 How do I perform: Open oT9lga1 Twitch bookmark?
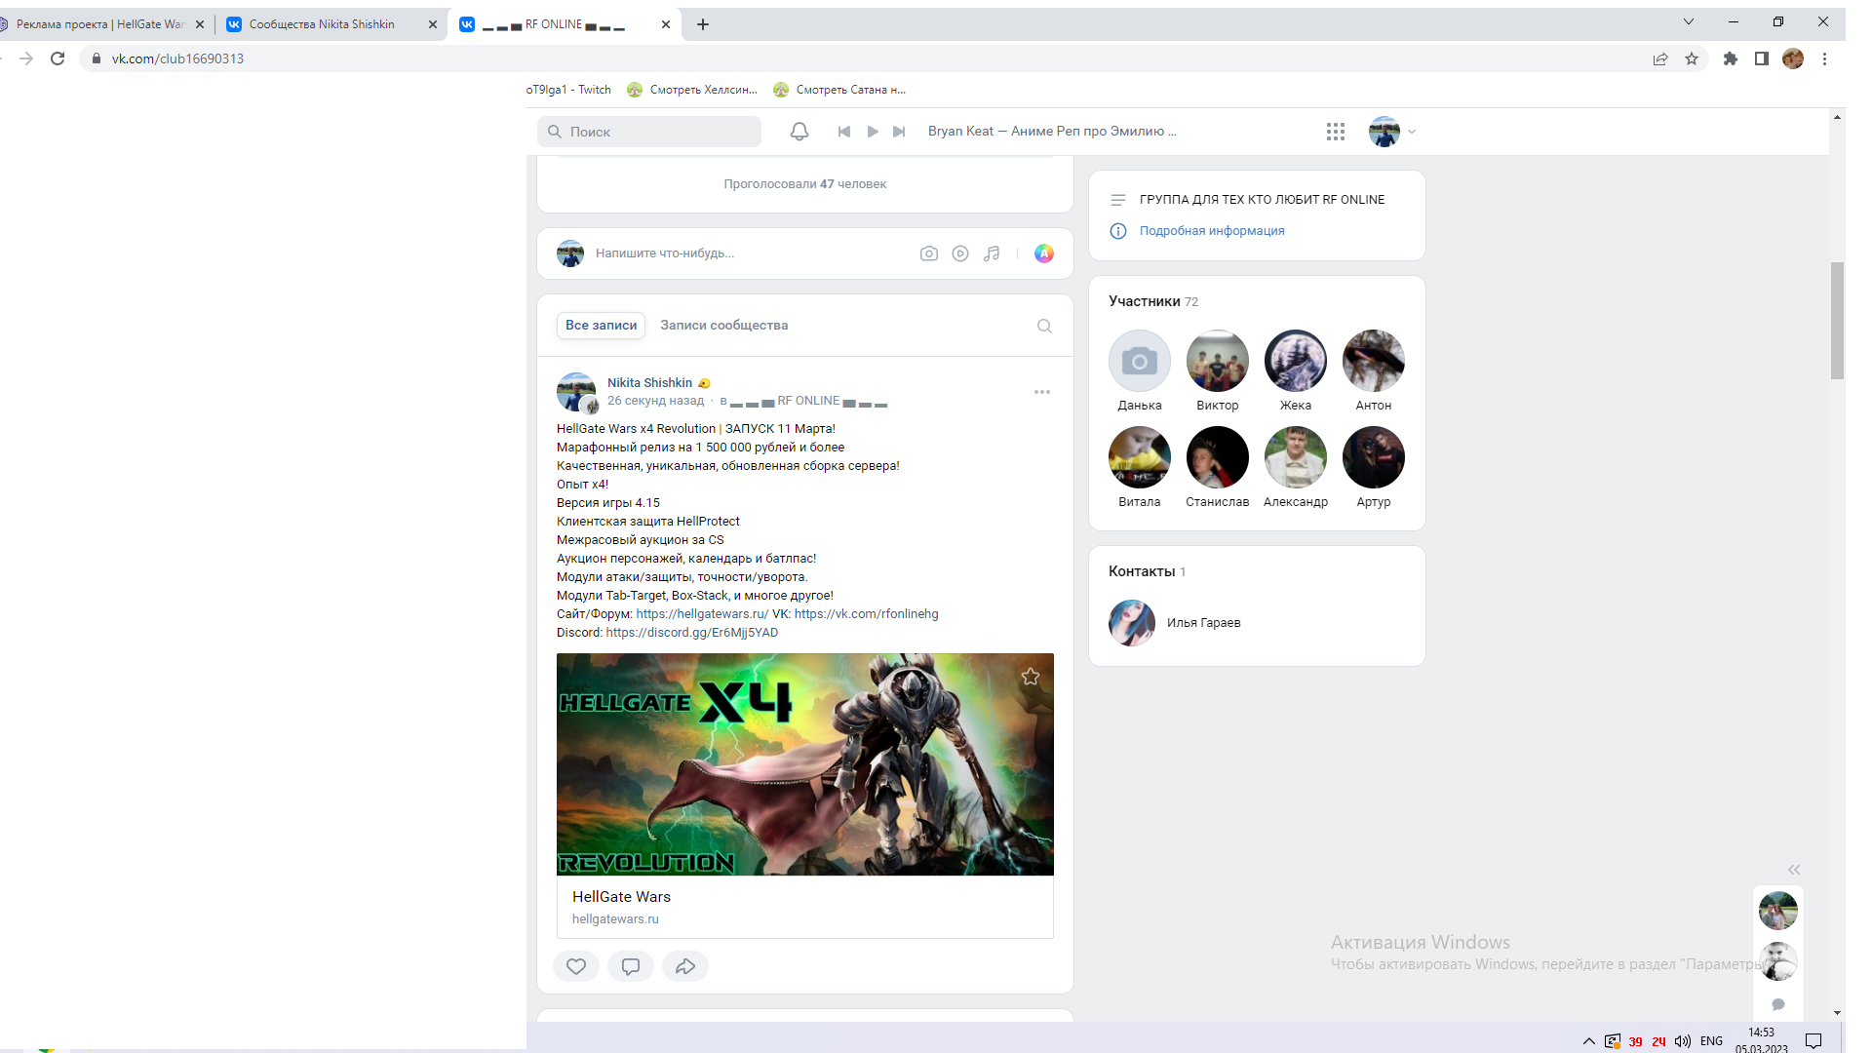[568, 90]
